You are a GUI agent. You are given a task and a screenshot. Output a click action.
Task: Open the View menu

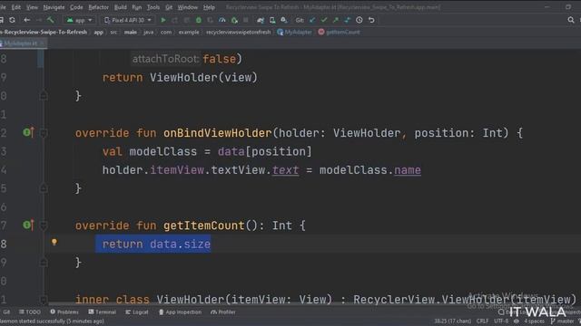click(x=32, y=7)
